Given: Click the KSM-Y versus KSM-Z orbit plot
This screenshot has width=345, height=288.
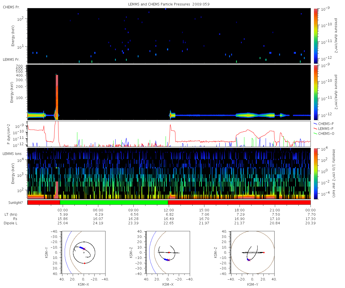Looking at the screenshot, I should (x=253, y=252).
